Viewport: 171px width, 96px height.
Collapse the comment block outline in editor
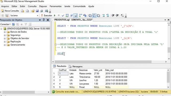pyautogui.click(x=56, y=45)
